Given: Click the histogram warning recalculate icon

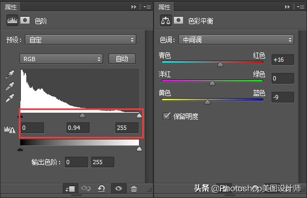Looking at the screenshot, I should [x=10, y=129].
